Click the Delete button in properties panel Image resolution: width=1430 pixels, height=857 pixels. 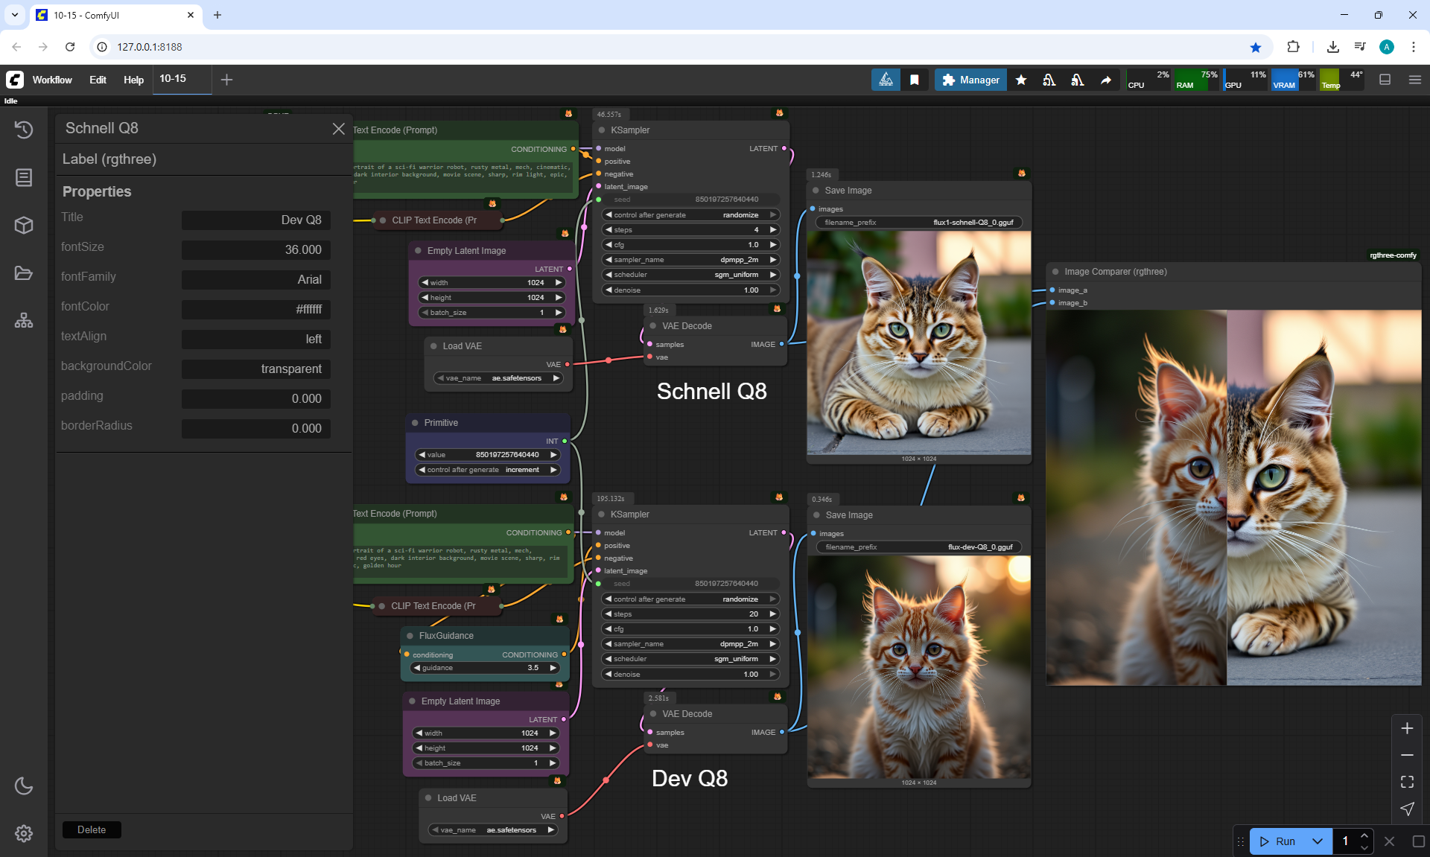click(x=92, y=829)
